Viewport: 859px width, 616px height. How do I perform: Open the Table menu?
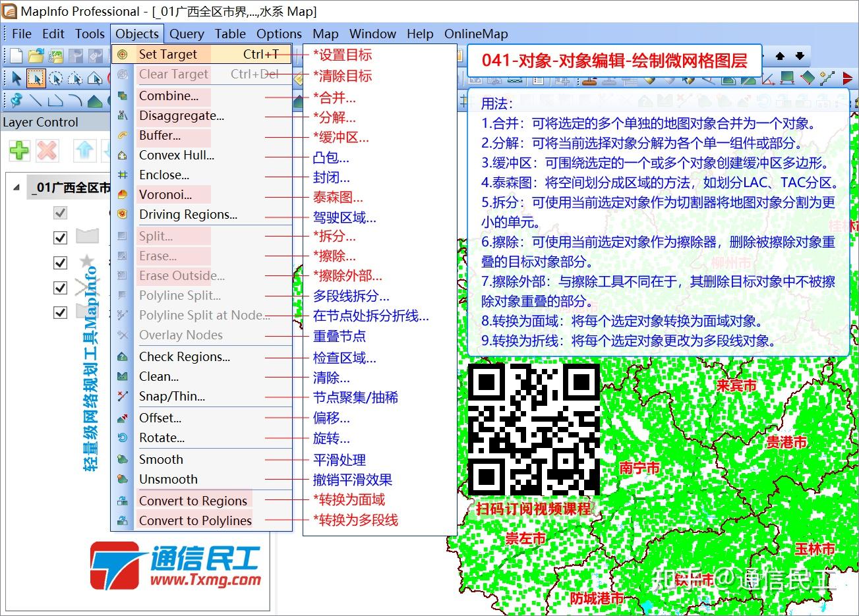pos(230,34)
